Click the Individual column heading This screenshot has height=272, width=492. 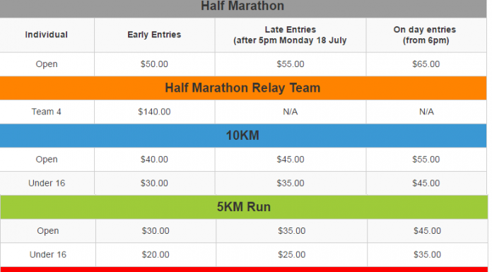point(47,35)
